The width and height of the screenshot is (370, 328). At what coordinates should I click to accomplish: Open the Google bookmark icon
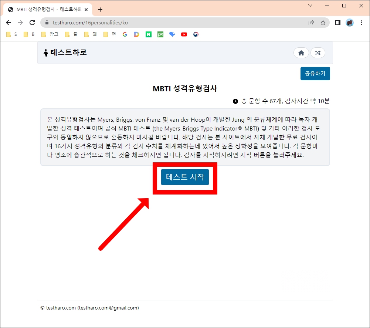coord(125,34)
